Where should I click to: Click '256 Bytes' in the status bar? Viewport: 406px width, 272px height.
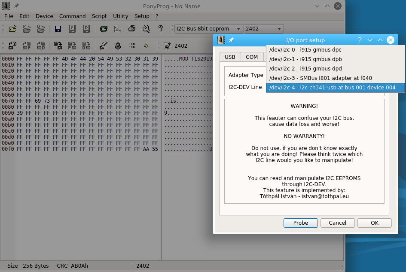(36, 266)
